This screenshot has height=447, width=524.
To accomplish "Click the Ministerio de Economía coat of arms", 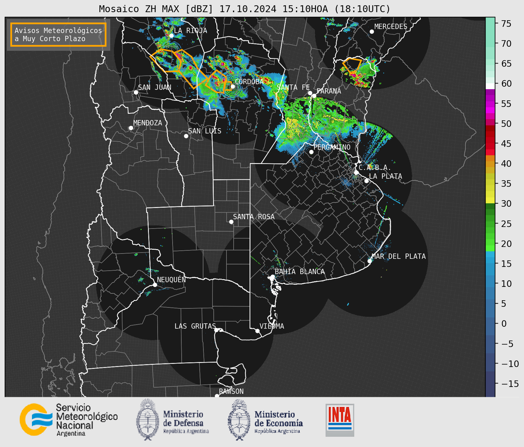I will pyautogui.click(x=239, y=419).
